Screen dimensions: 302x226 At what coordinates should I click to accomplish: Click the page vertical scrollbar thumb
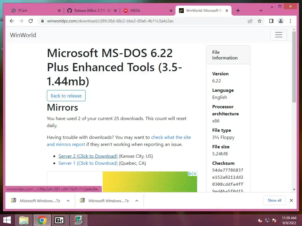click(x=294, y=67)
